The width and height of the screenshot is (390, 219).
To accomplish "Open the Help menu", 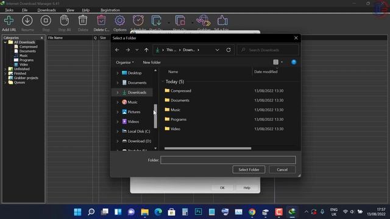I will point(85,10).
